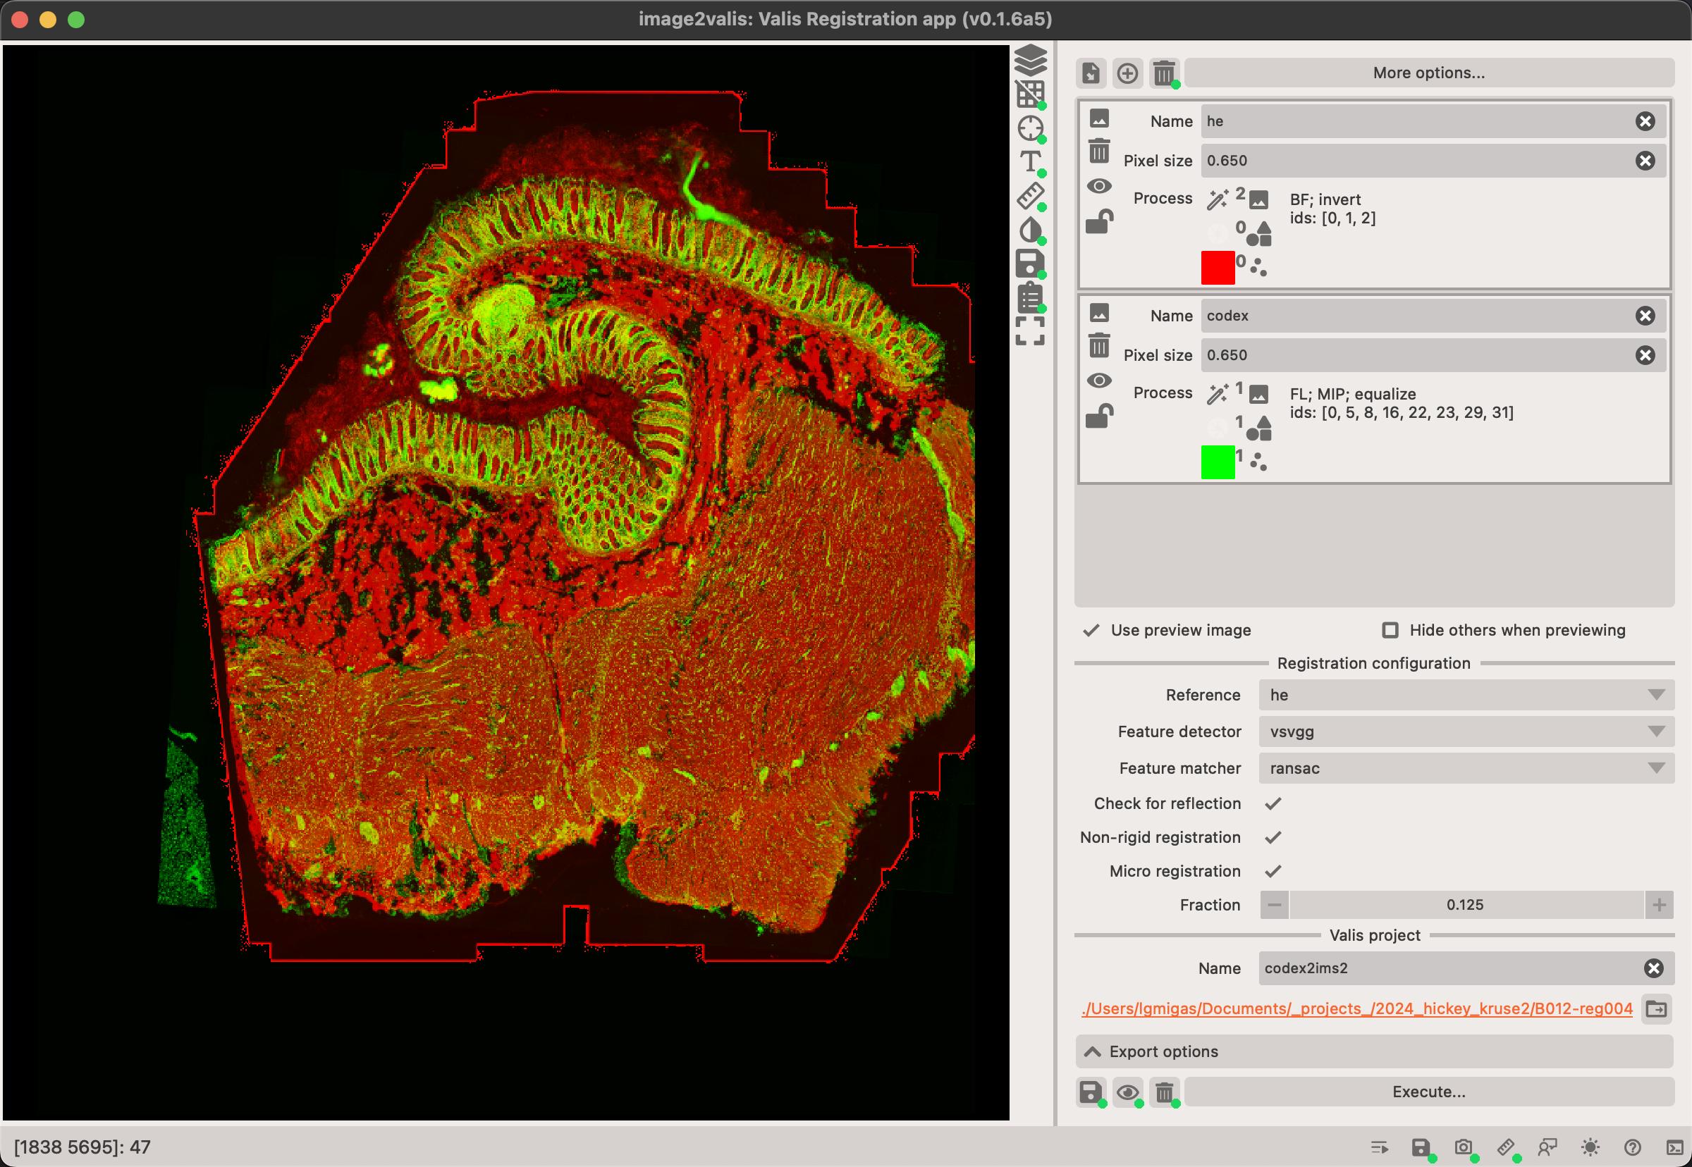The image size is (1692, 1167).
Task: Select the text 'T' tool icon
Action: pos(1030,161)
